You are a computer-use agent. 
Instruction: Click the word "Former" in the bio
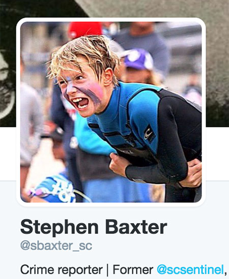coord(133,269)
